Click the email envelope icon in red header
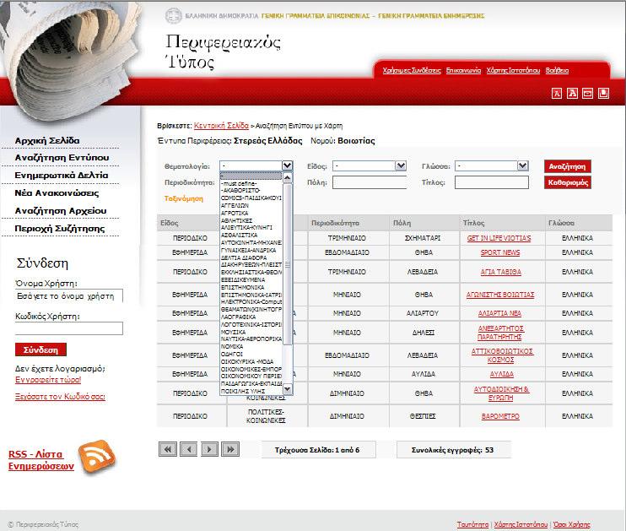The image size is (626, 531). [588, 94]
